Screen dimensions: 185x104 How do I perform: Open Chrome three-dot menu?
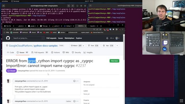point(123,29)
